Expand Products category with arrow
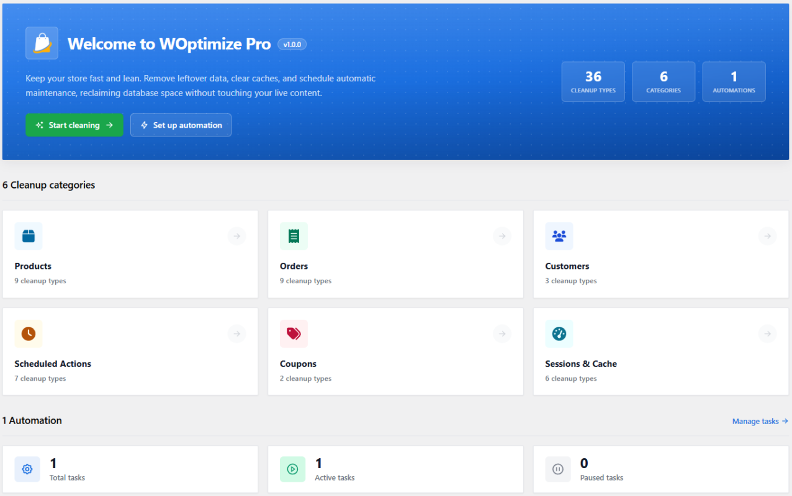The width and height of the screenshot is (792, 496). [236, 236]
